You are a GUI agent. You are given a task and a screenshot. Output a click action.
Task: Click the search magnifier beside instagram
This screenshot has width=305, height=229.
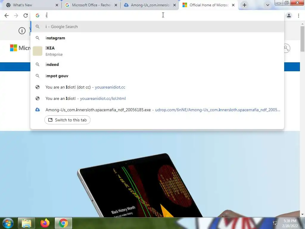pyautogui.click(x=37, y=38)
